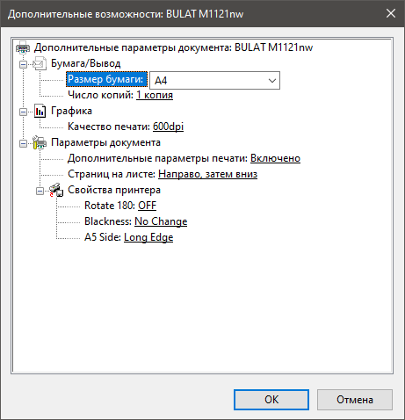
Task: Toggle the Rotate 180 OFF value
Action: (x=148, y=206)
